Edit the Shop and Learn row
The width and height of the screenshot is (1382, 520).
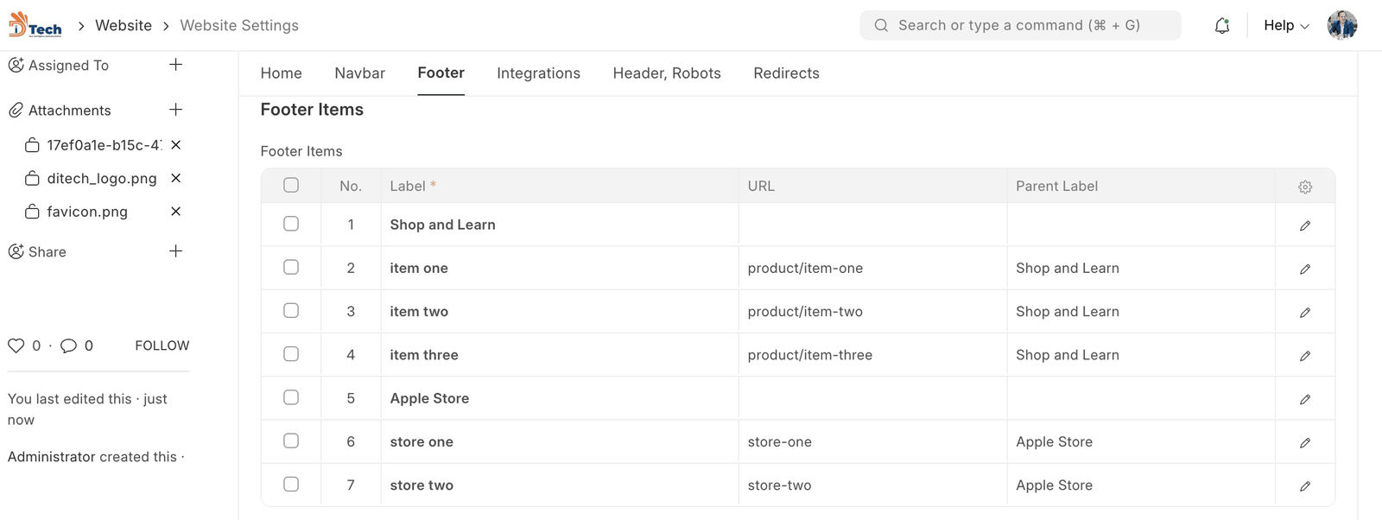1304,225
